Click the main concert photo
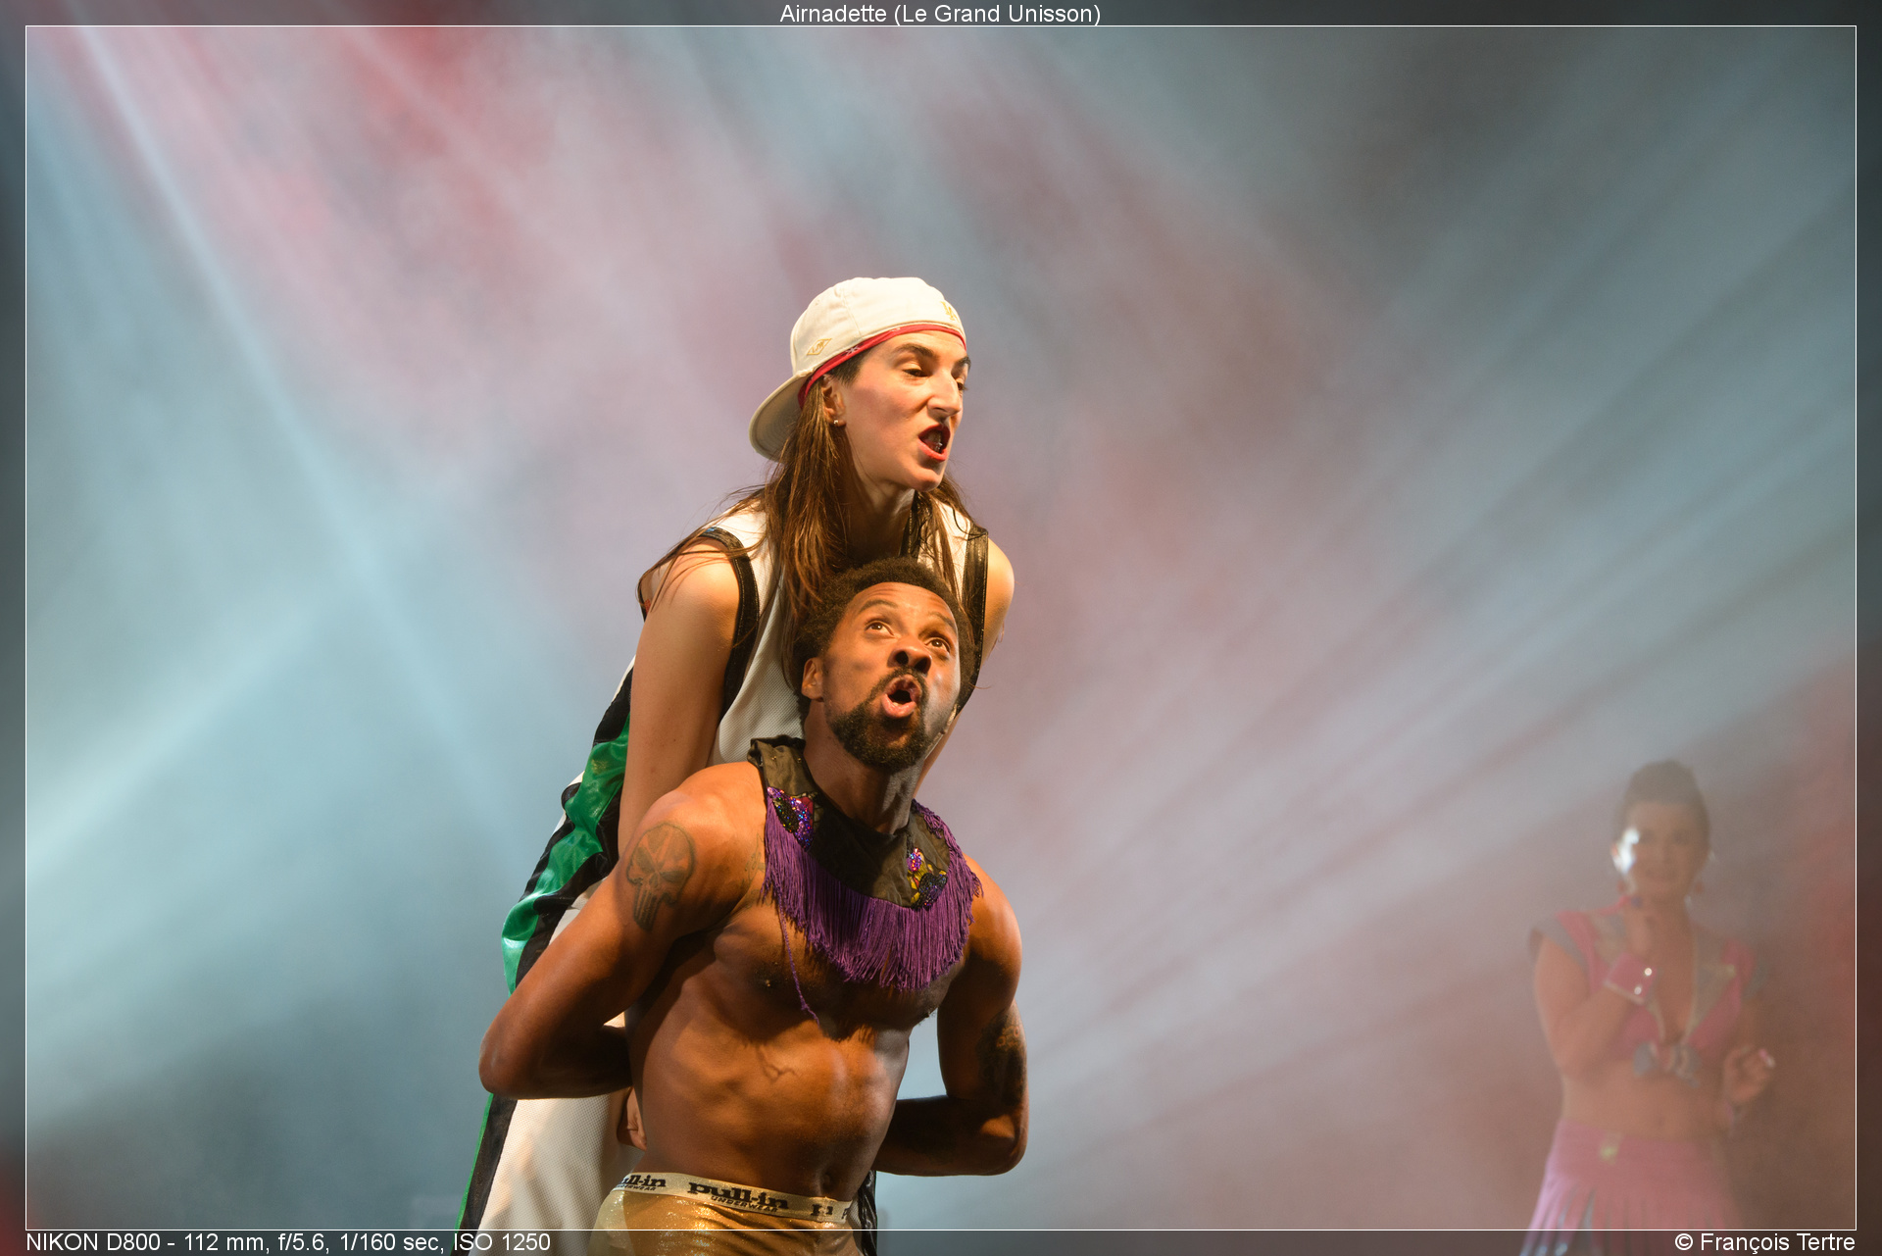The height and width of the screenshot is (1256, 1882). pos(941,628)
